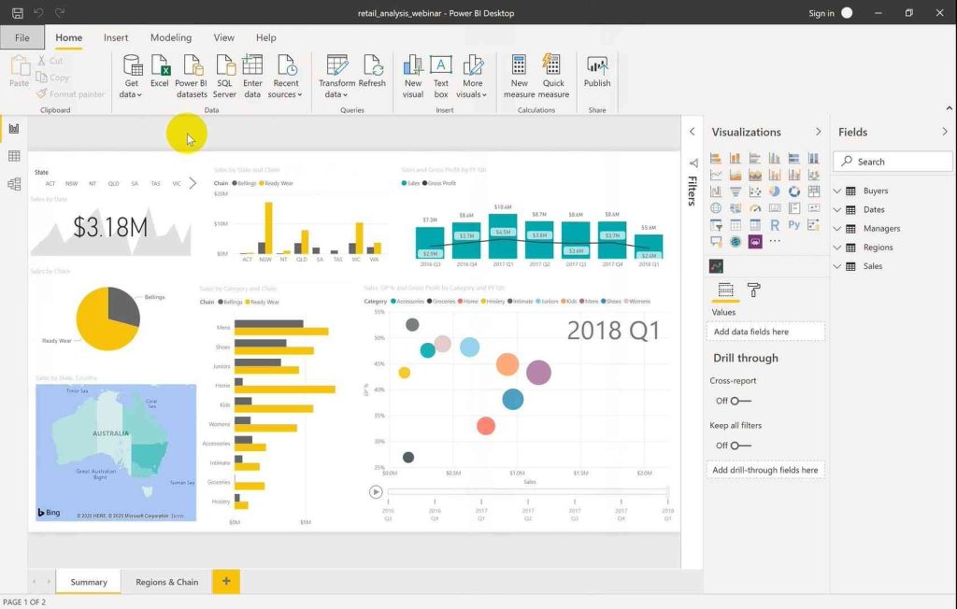Viewport: 957px width, 609px height.
Task: Add a new report page
Action: coord(226,581)
